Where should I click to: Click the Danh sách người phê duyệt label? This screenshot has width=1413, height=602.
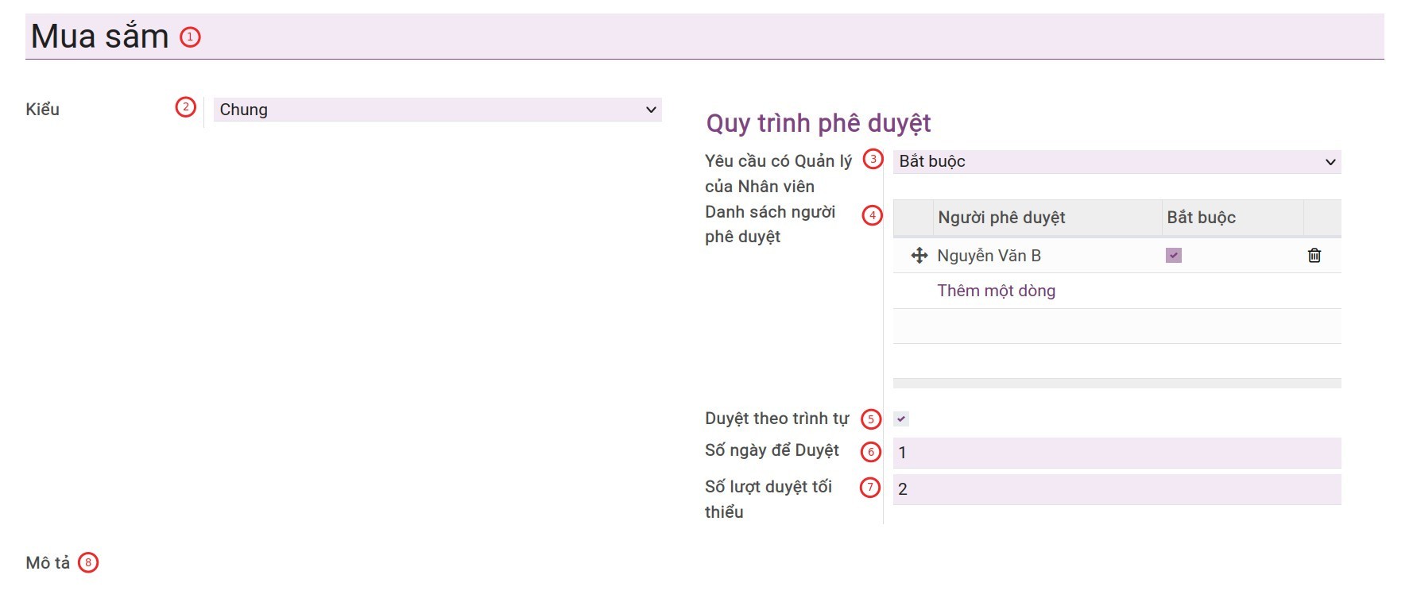pyautogui.click(x=770, y=224)
